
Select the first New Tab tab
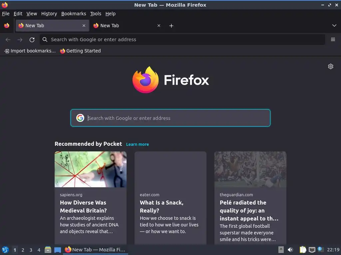(x=52, y=26)
